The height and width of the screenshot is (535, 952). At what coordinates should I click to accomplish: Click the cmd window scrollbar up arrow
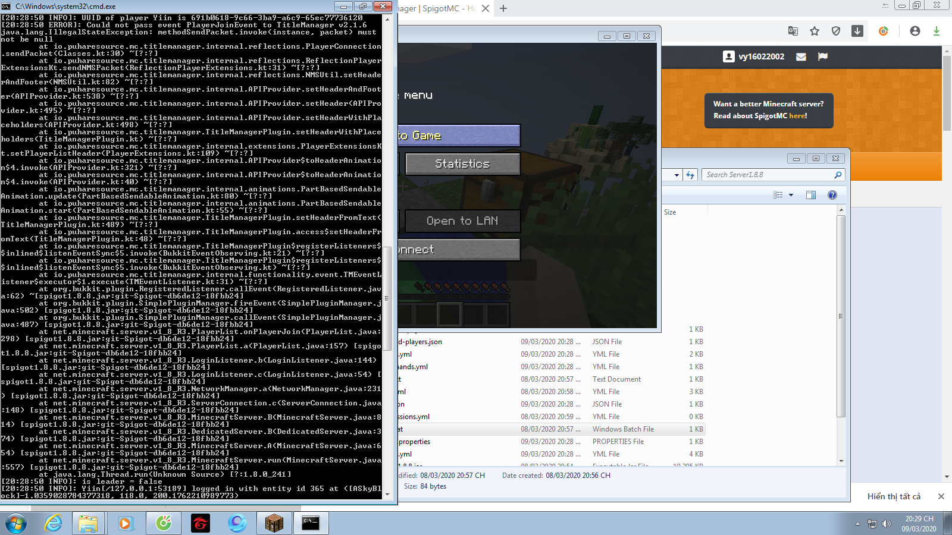click(387, 19)
